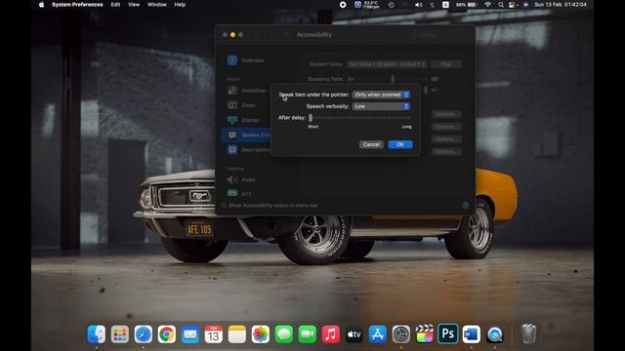Screen dimensions: 625x351
Task: Open the input source menu icon
Action: tap(445, 5)
